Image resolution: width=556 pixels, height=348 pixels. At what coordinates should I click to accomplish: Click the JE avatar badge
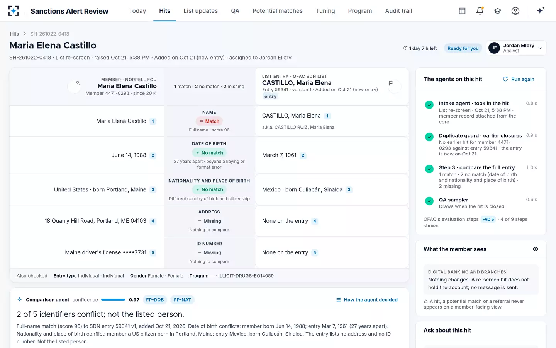[x=494, y=48]
